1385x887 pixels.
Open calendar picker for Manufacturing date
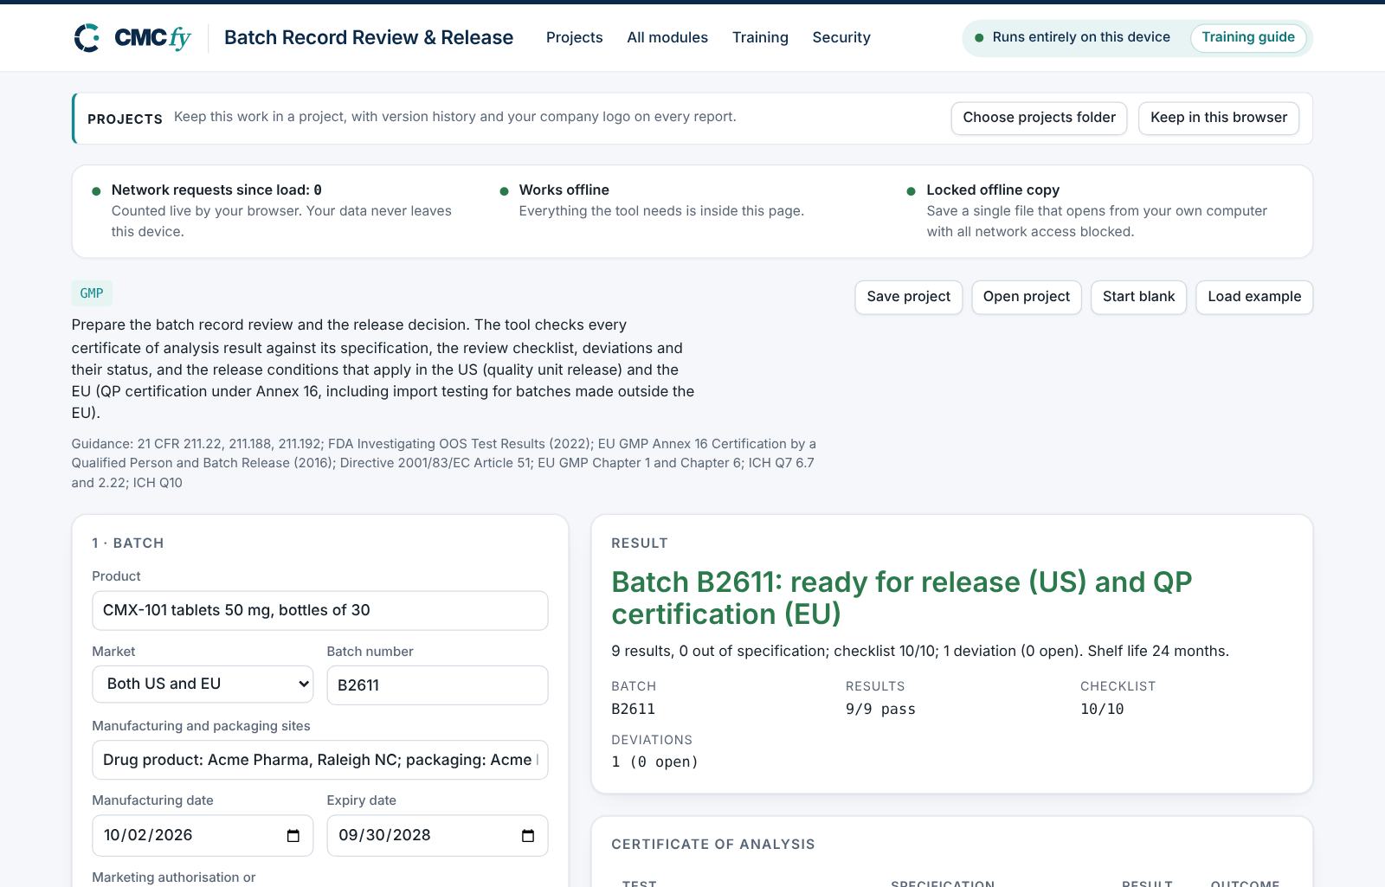[293, 836]
